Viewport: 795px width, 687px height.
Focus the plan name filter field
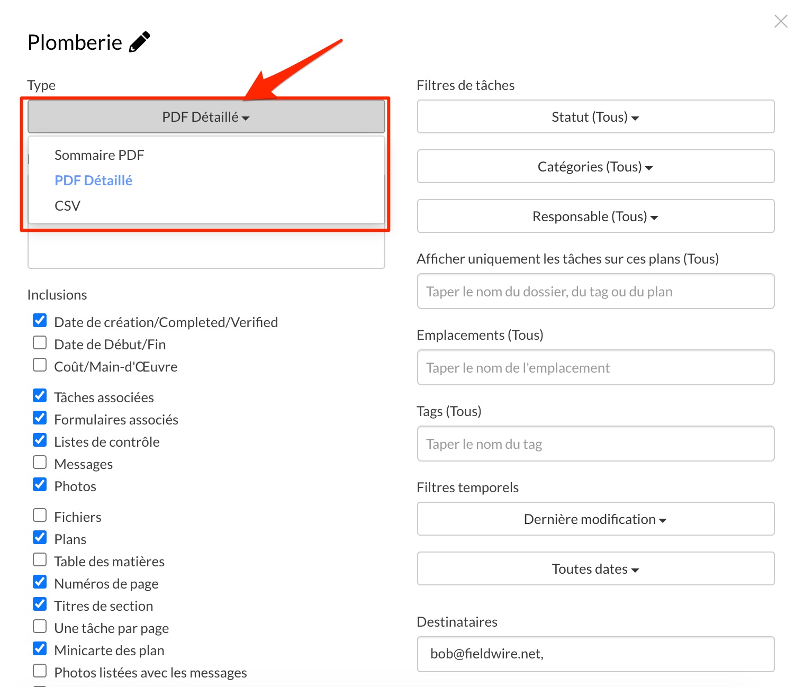(x=595, y=292)
